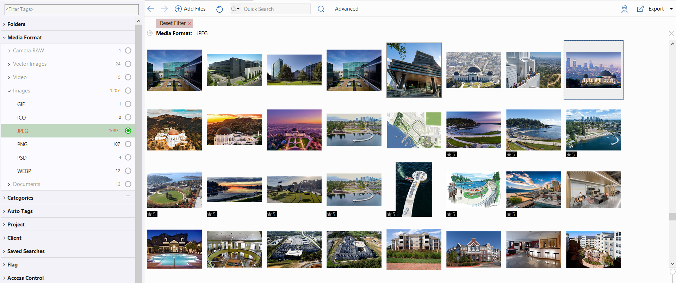Select the Camera RAW radio button

click(128, 51)
